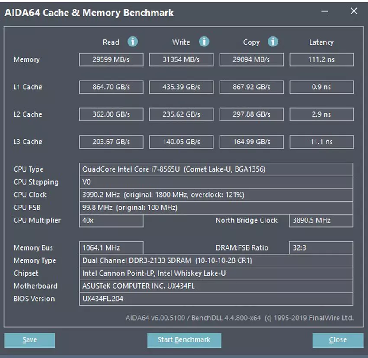Image resolution: width=368 pixels, height=358 pixels.
Task: Click the CPU Multiplier 40x box
Action: [x=111, y=221]
